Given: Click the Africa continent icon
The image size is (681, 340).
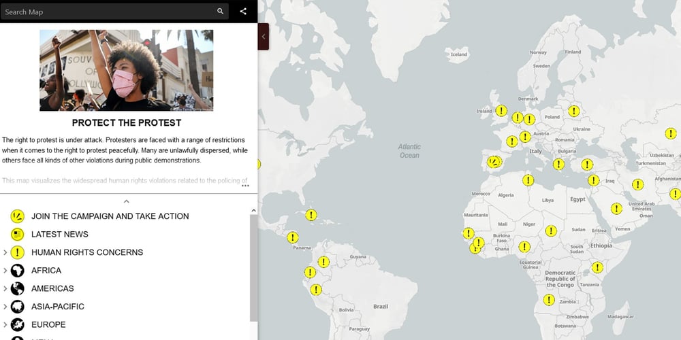Looking at the screenshot, I should (x=18, y=271).
